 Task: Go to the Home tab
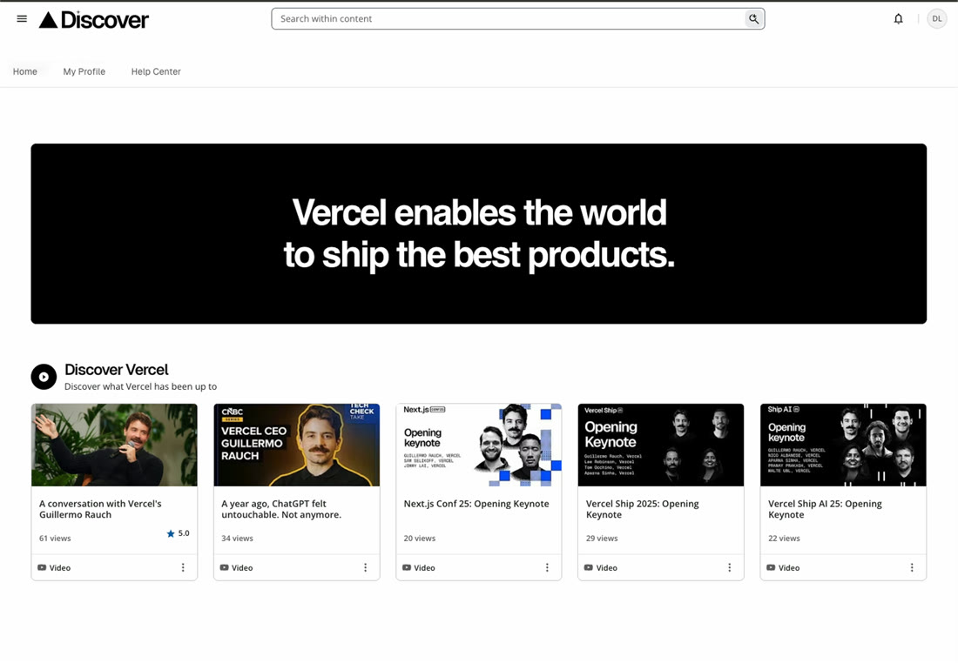(x=25, y=71)
